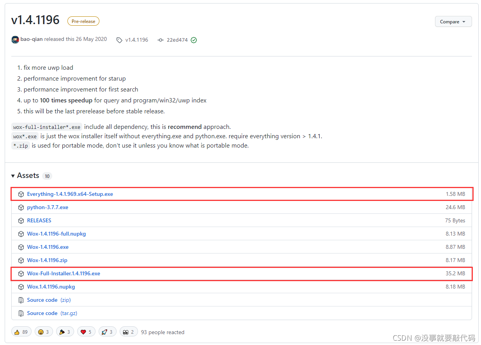Open the v1.4.1196 release title
The width and height of the screenshot is (481, 345).
(35, 20)
